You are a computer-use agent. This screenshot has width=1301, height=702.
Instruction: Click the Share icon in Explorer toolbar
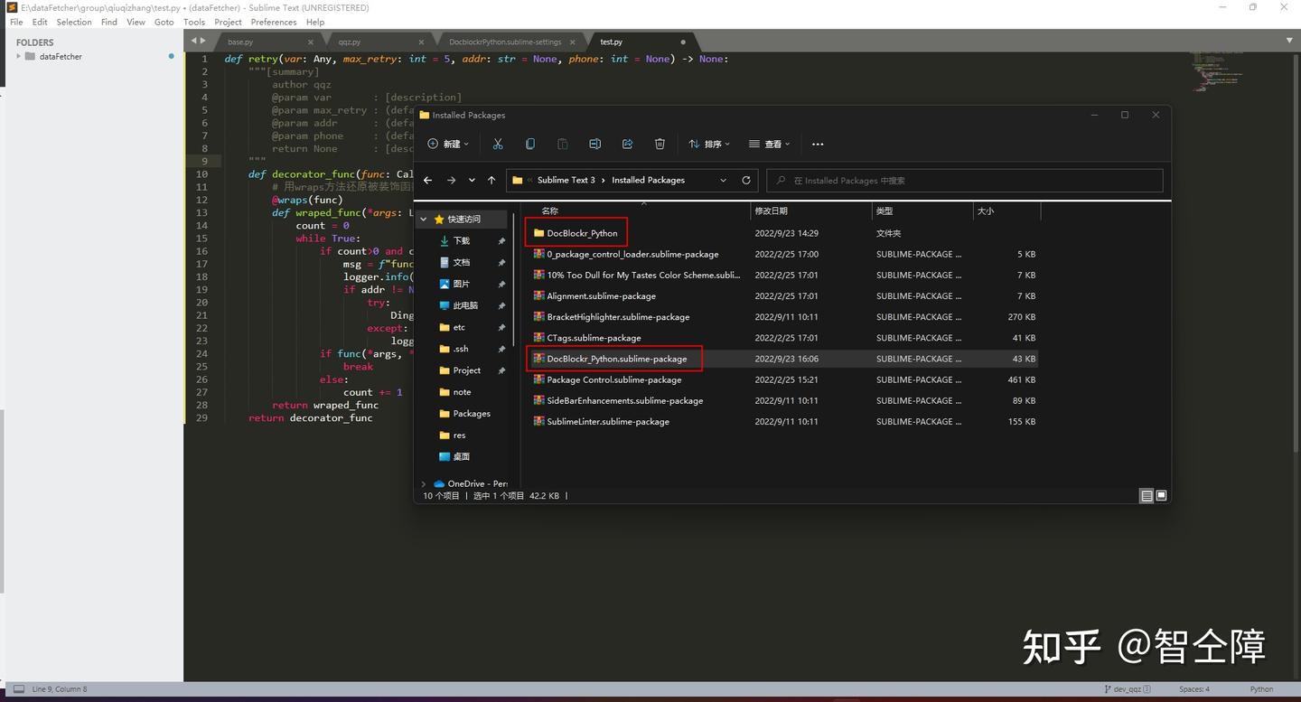(627, 144)
